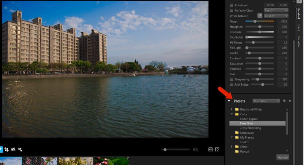Click the white balance eyedropper icon
Image resolution: width=304 pixels, height=165 pixels.
click(x=260, y=16)
